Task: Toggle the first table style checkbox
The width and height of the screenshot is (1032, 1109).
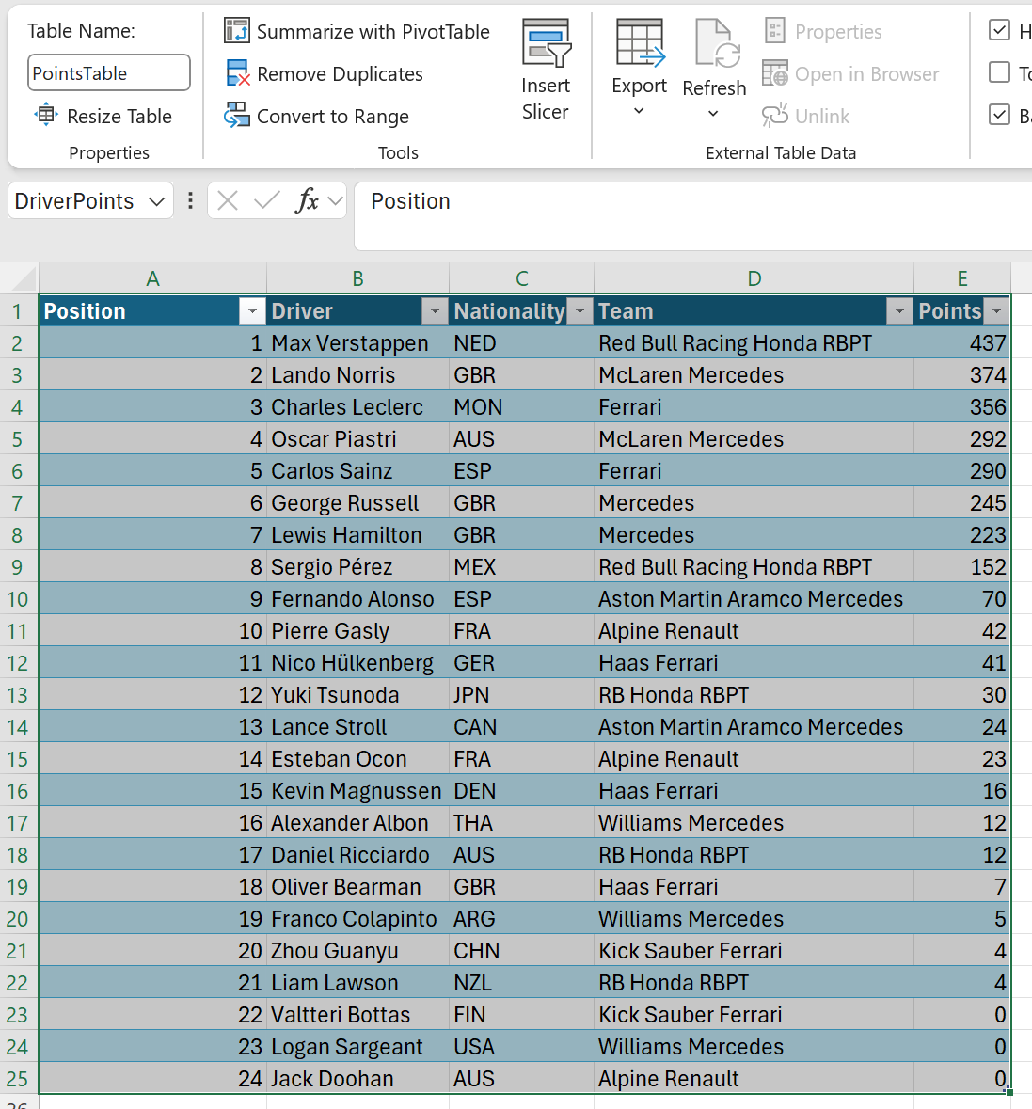Action: [1000, 30]
